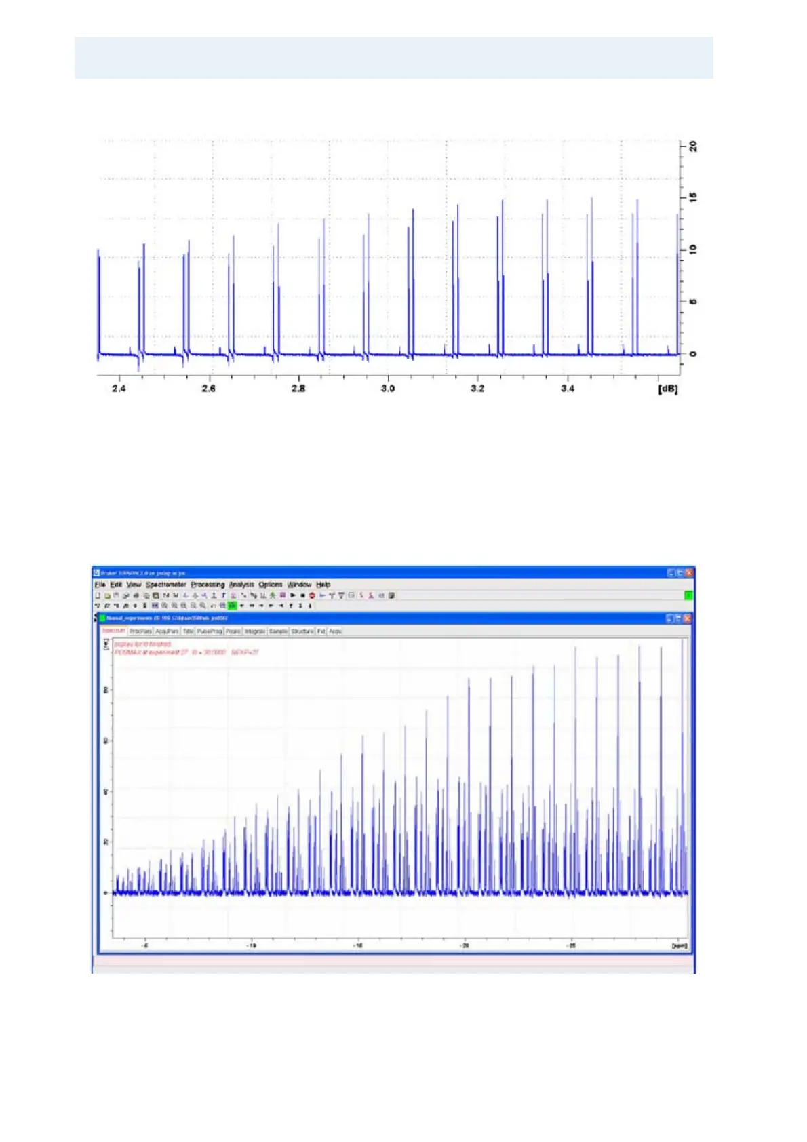Switch to the Integrals tab

(255, 631)
